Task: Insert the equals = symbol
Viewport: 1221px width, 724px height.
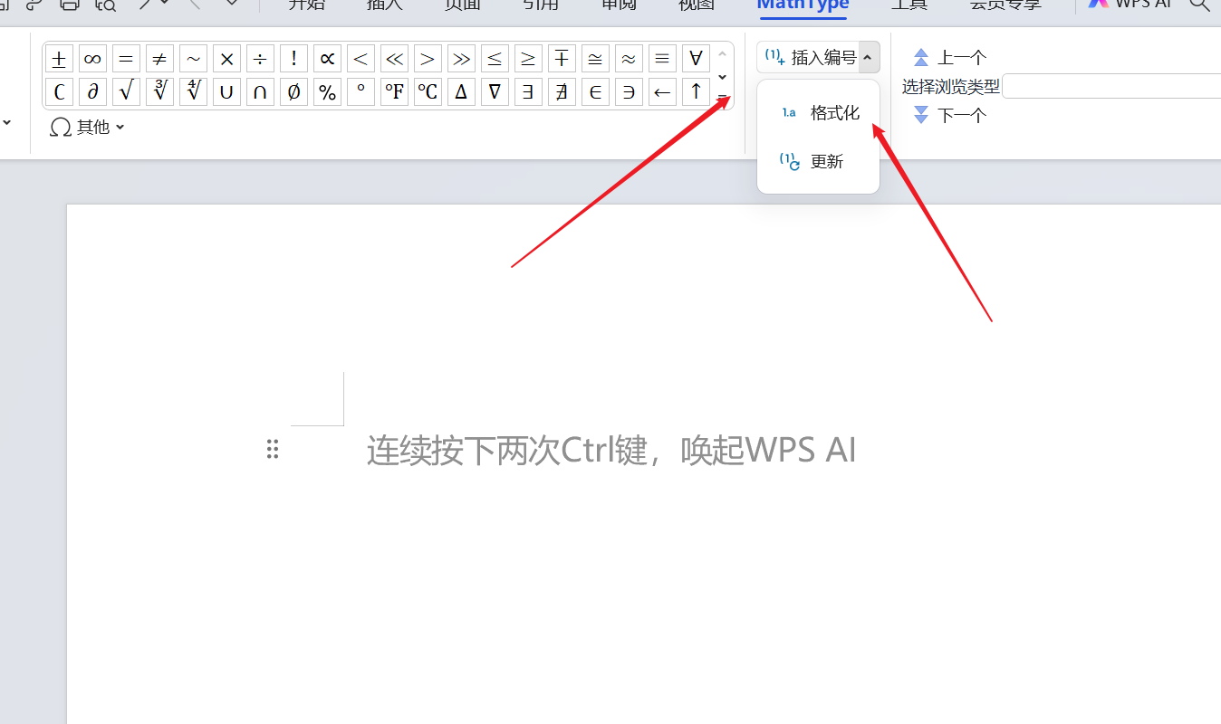Action: 126,59
